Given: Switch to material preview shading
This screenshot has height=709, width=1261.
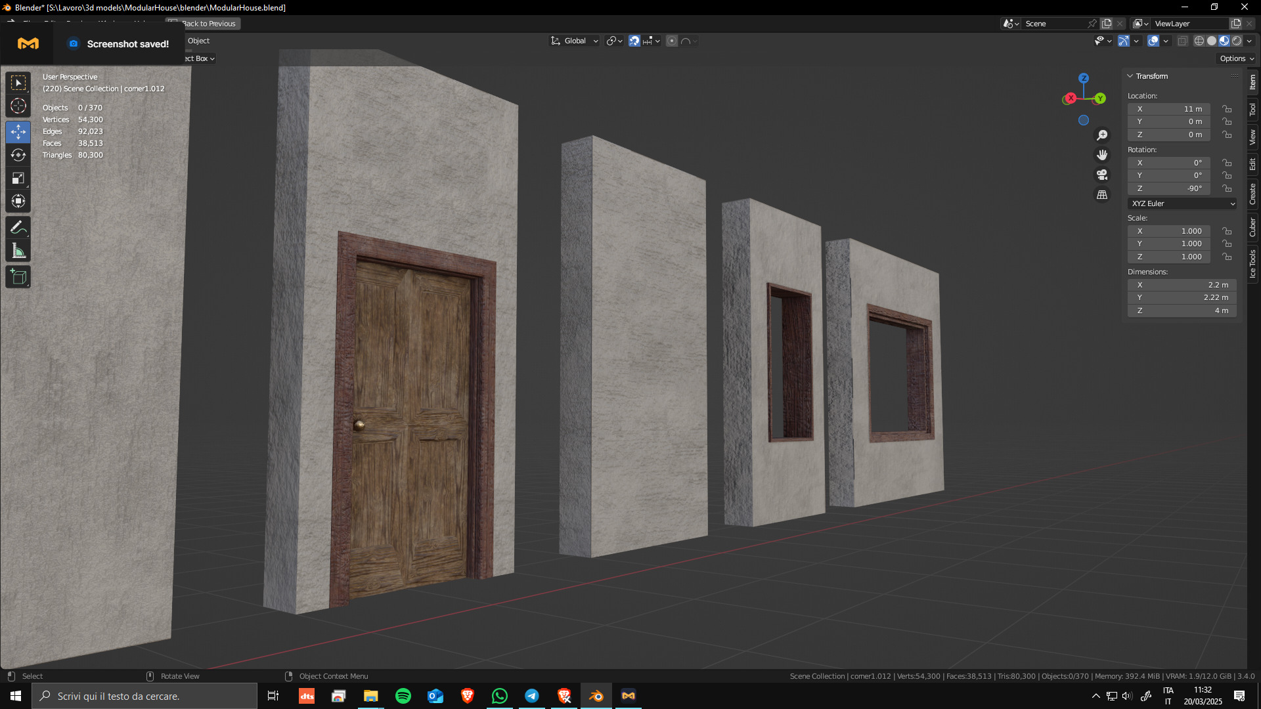Looking at the screenshot, I should click(x=1224, y=41).
